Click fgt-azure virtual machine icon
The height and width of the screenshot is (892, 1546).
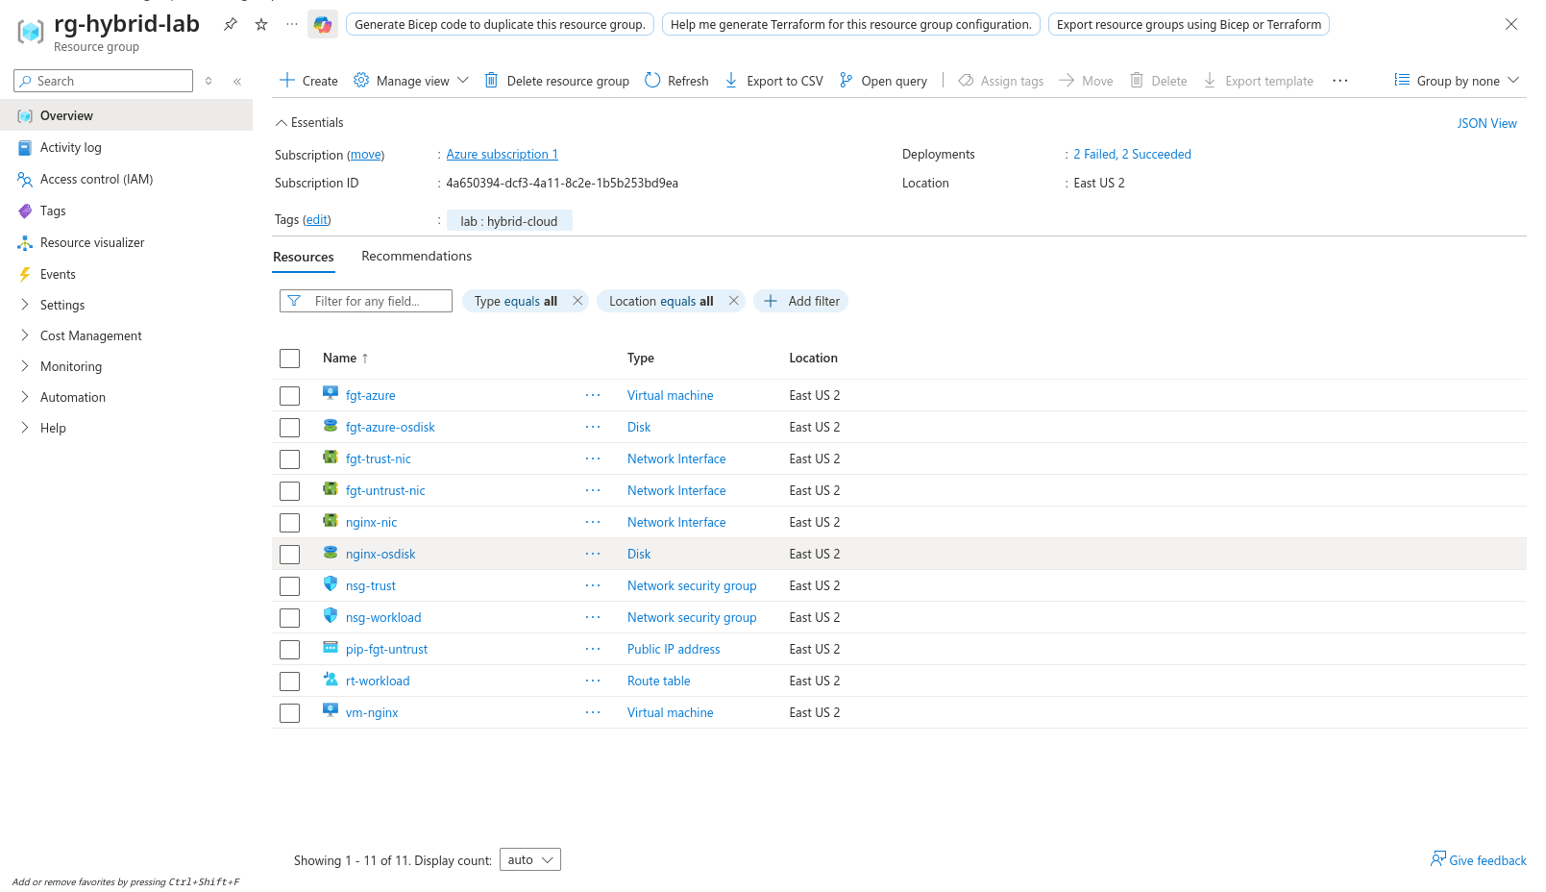click(x=331, y=393)
